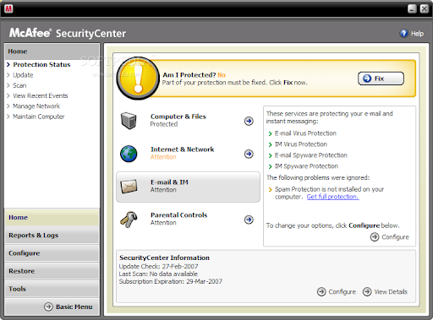Switch to Basic Menu
This screenshot has height=320, width=433.
(69, 306)
